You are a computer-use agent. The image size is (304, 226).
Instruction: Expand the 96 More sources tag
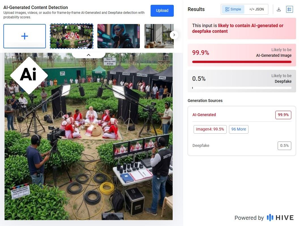(x=239, y=129)
